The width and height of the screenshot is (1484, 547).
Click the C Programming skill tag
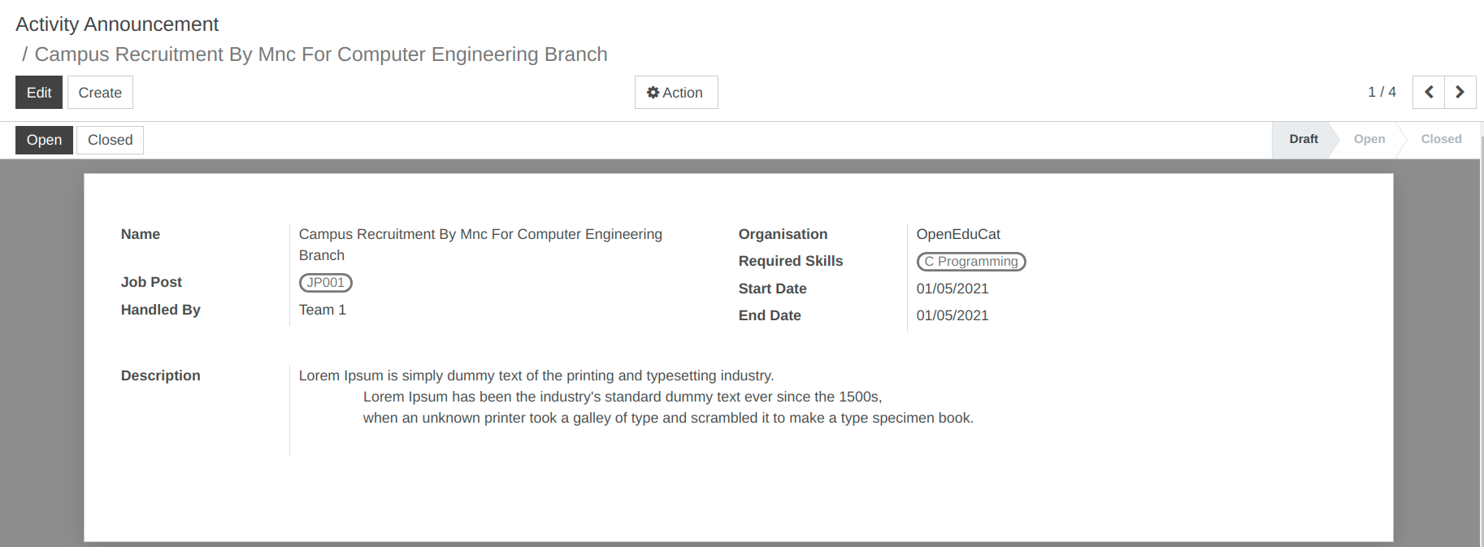point(971,261)
